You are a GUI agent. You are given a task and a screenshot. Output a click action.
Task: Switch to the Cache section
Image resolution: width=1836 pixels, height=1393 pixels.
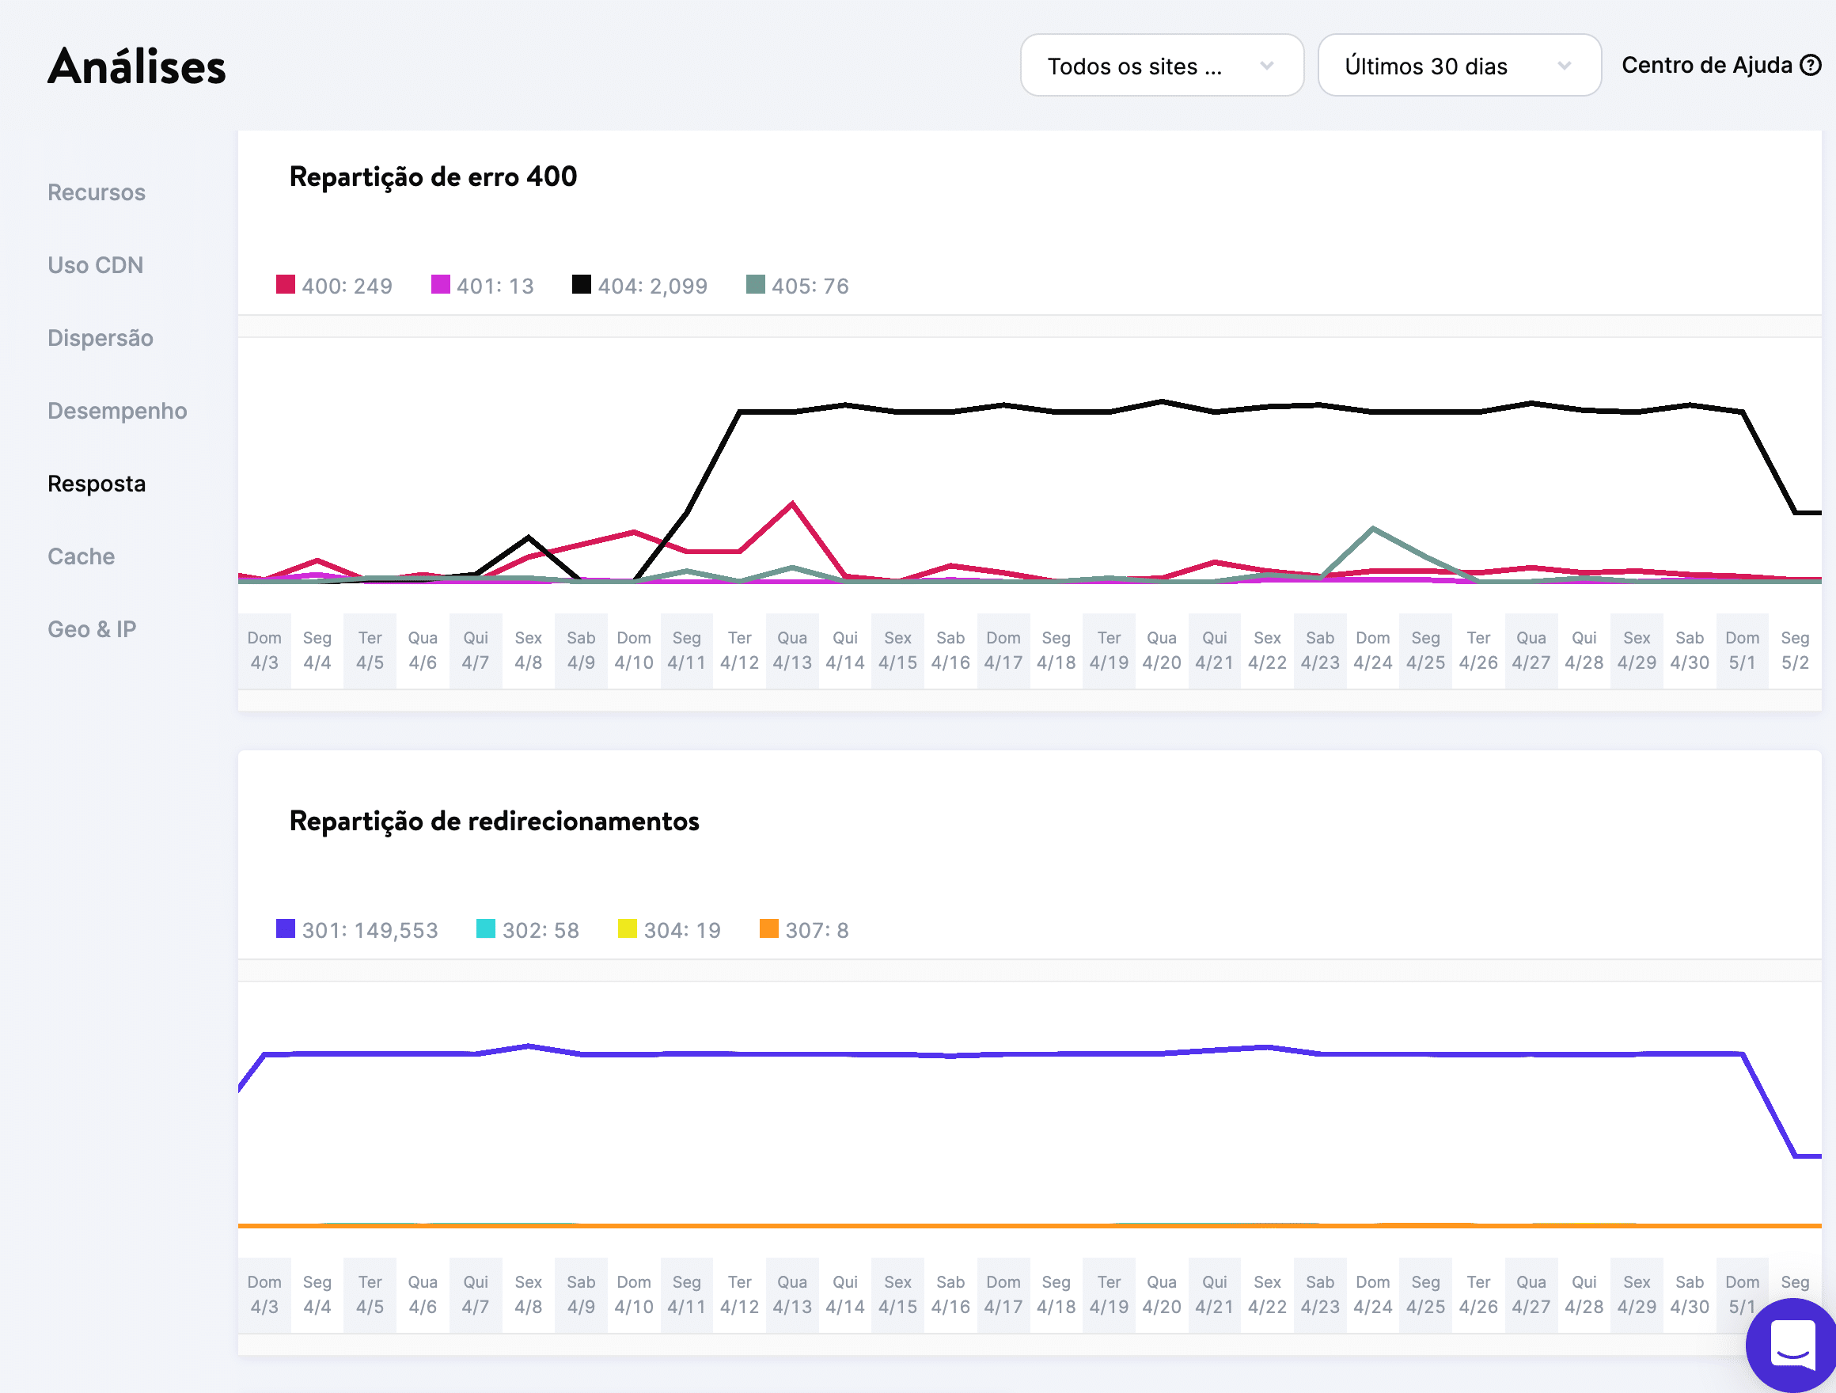(x=81, y=556)
